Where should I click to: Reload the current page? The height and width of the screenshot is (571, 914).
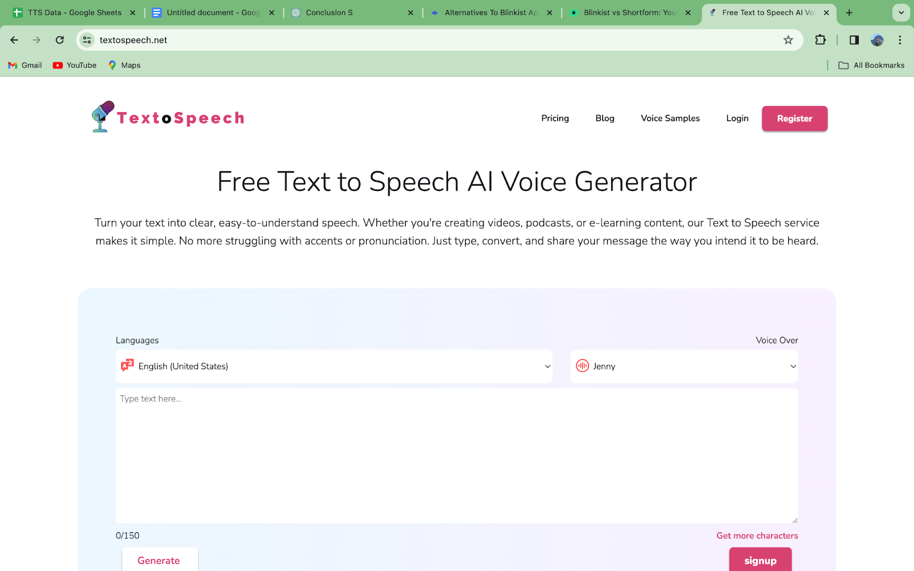coord(59,40)
